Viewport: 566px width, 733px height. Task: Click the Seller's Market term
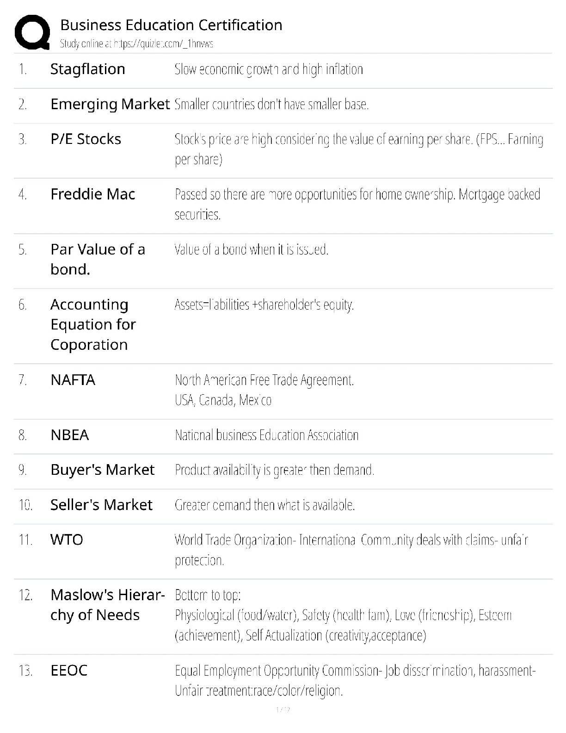(101, 504)
